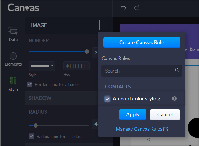This screenshot has height=146, width=199.
Task: Click the radius slider handle
Action: coord(35,125)
